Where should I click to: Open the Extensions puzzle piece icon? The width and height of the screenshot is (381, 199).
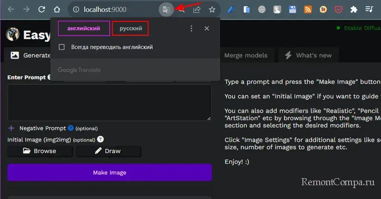(353, 9)
